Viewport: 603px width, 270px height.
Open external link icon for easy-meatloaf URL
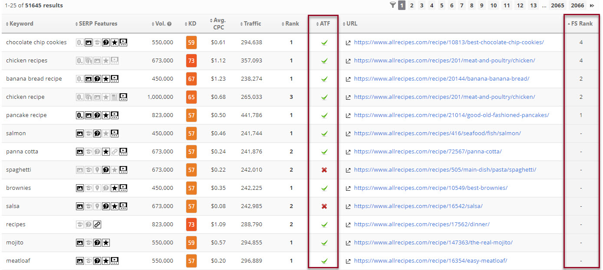click(348, 261)
